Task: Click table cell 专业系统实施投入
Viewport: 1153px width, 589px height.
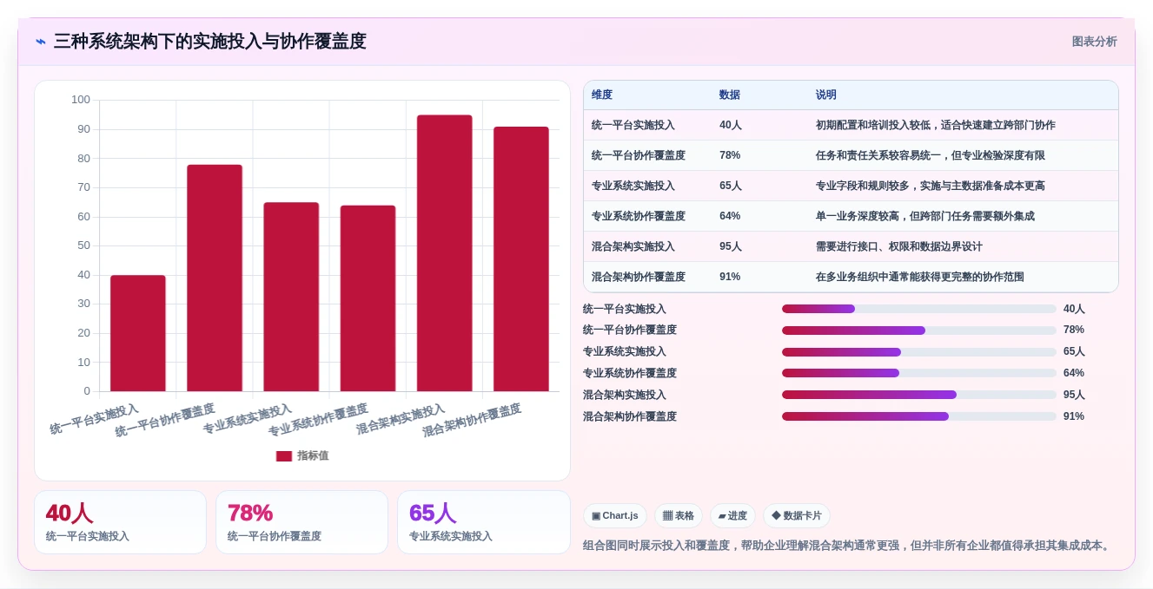Action: [x=633, y=186]
